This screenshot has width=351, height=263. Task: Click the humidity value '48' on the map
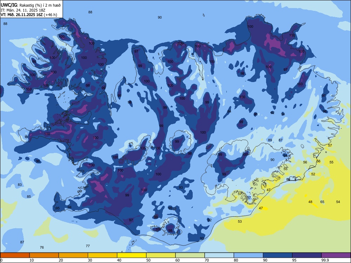(x=310, y=202)
